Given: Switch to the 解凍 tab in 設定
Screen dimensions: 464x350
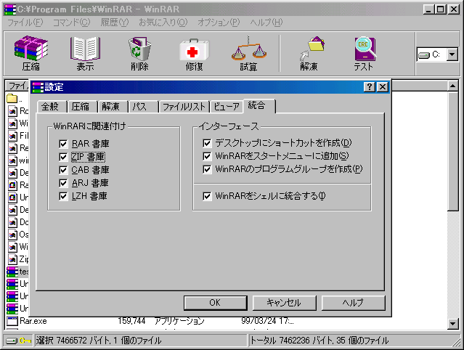Looking at the screenshot, I should coord(113,107).
